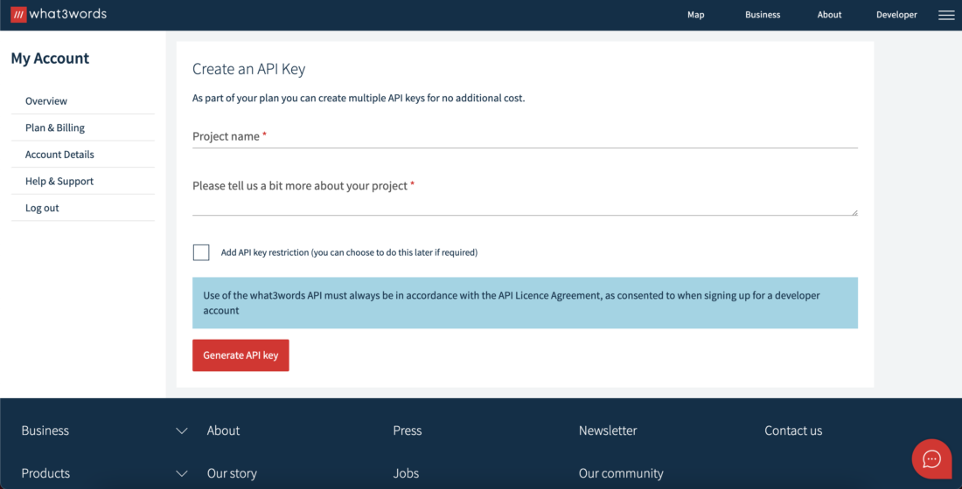Image resolution: width=962 pixels, height=489 pixels.
Task: Click the what3words logo
Action: pyautogui.click(x=59, y=14)
